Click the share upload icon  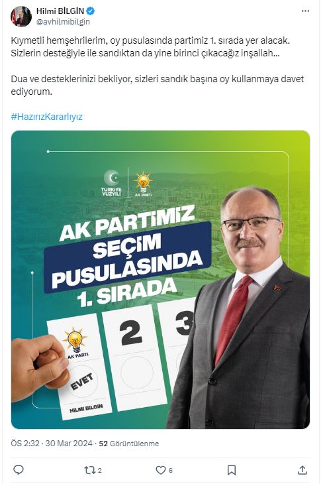302,470
